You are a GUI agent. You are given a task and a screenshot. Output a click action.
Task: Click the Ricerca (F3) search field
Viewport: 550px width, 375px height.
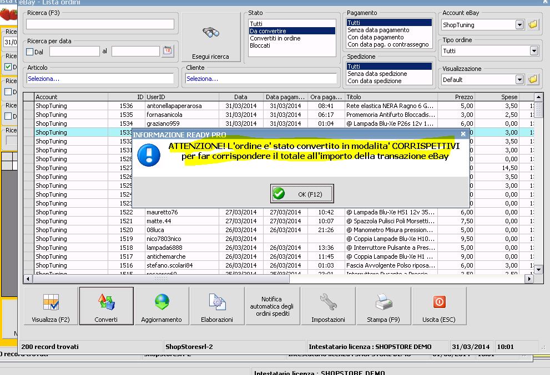pyautogui.click(x=100, y=24)
